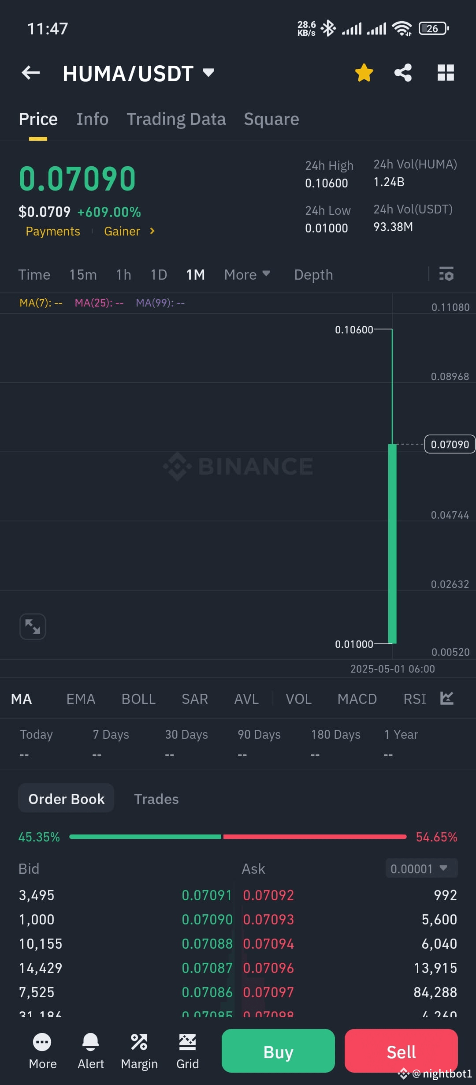Open the share icon
This screenshot has width=476, height=1085.
pyautogui.click(x=403, y=73)
